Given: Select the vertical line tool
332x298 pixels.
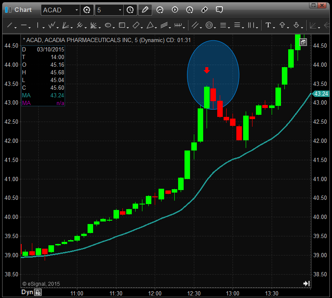Looking at the screenshot, I should (x=37, y=26).
